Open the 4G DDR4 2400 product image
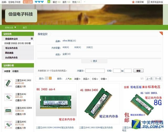 (99, 104)
